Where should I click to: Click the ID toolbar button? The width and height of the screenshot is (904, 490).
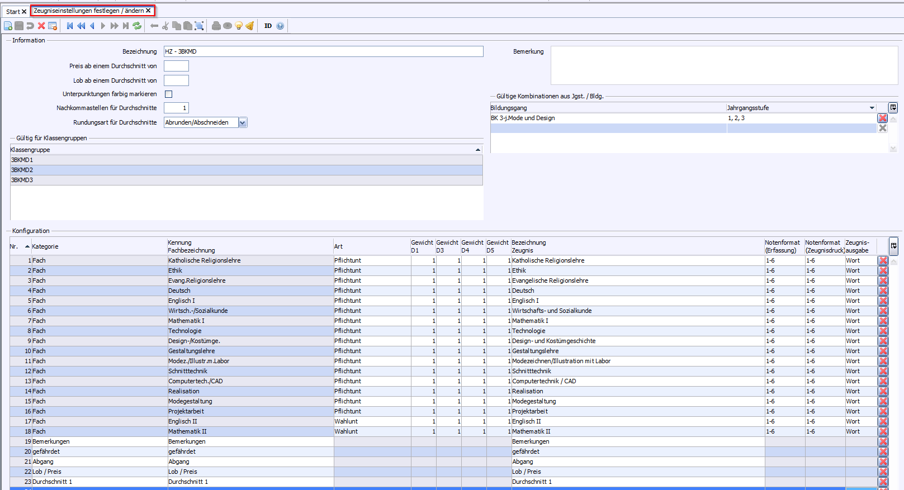click(x=268, y=26)
